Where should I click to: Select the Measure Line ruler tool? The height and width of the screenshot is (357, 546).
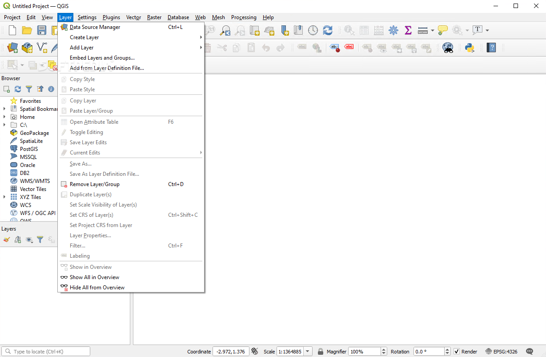point(423,30)
